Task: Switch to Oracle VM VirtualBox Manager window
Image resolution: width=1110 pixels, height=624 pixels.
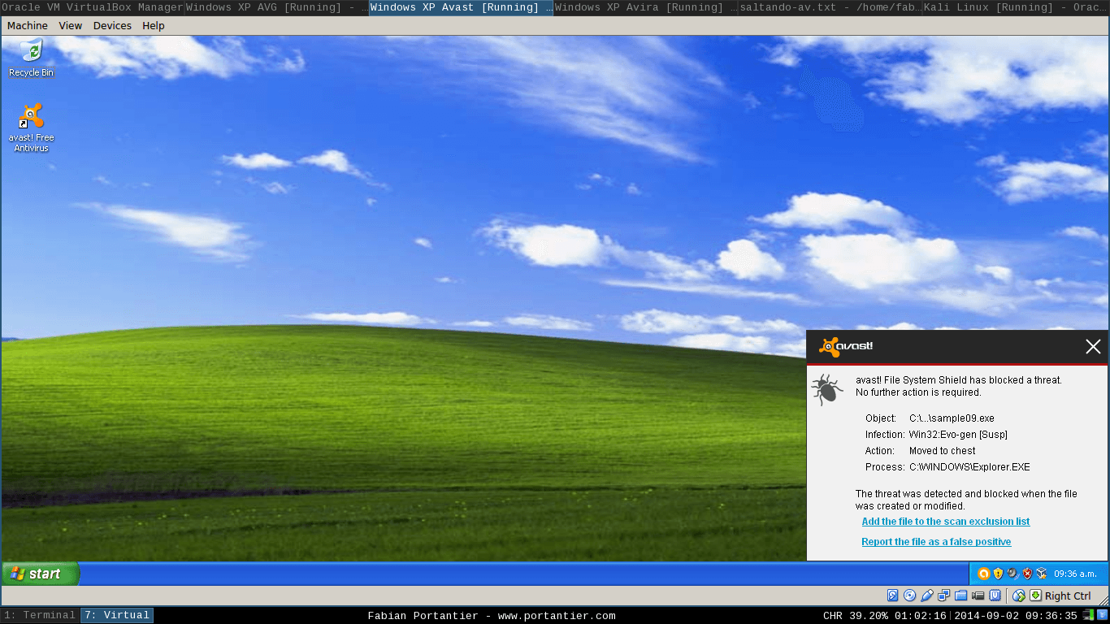Action: (x=92, y=7)
